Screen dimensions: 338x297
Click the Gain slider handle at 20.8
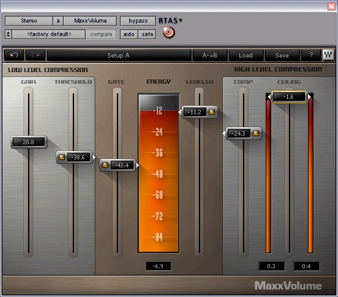(29, 142)
